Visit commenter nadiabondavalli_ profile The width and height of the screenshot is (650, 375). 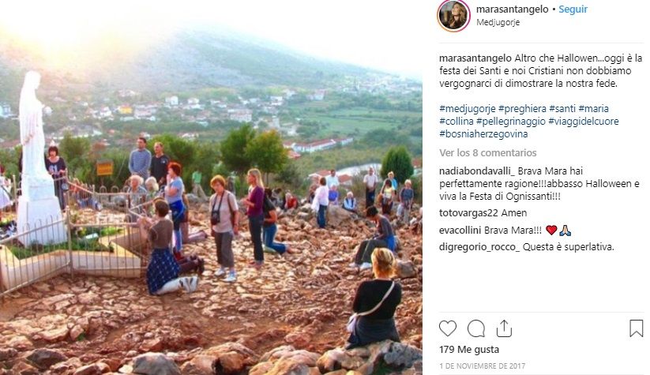click(477, 171)
